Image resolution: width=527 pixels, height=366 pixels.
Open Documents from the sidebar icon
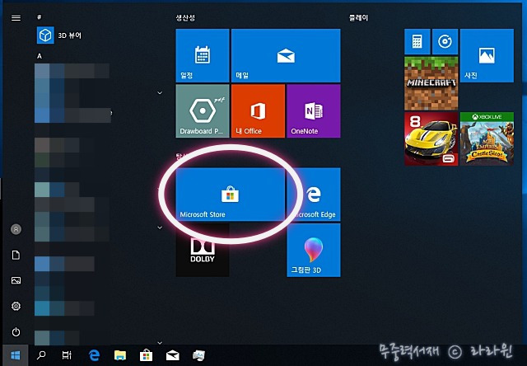(x=16, y=255)
